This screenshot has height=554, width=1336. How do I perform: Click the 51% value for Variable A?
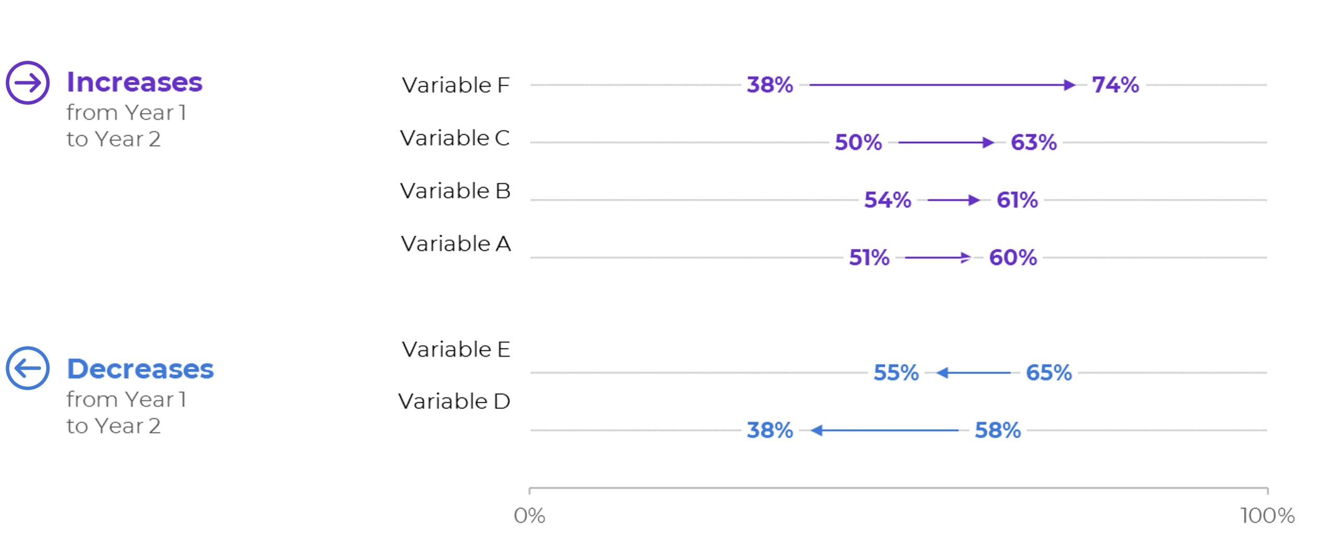coord(869,257)
